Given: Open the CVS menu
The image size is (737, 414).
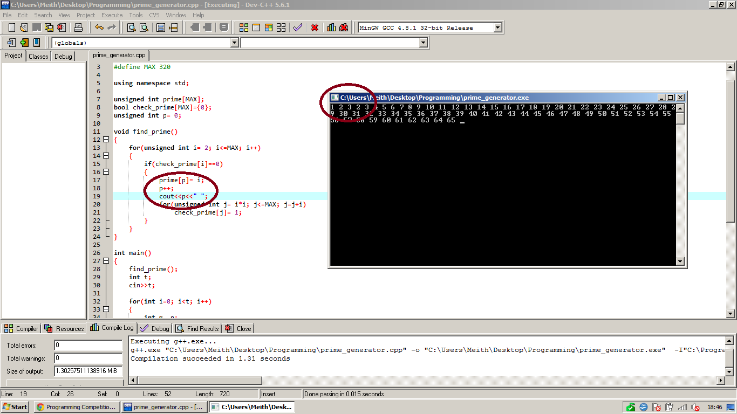Looking at the screenshot, I should 154,15.
